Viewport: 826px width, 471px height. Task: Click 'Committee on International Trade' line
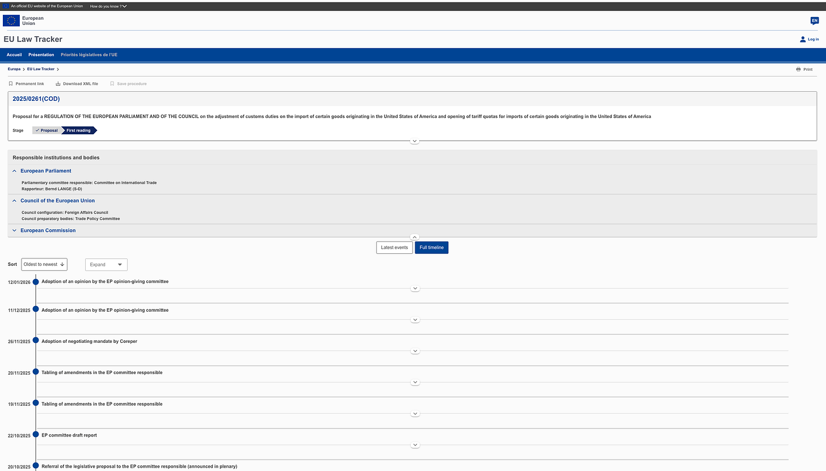[89, 183]
